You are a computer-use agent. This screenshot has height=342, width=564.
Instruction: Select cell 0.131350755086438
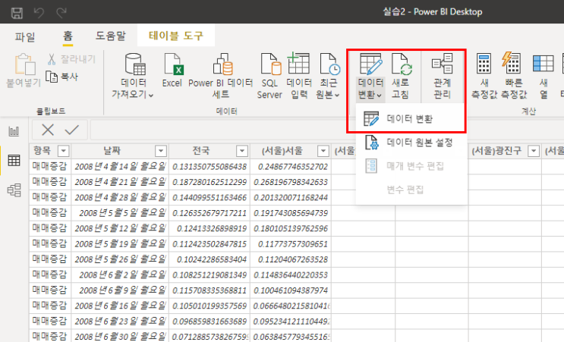click(210, 166)
